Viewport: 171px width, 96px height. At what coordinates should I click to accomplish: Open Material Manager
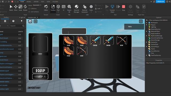pos(76,9)
